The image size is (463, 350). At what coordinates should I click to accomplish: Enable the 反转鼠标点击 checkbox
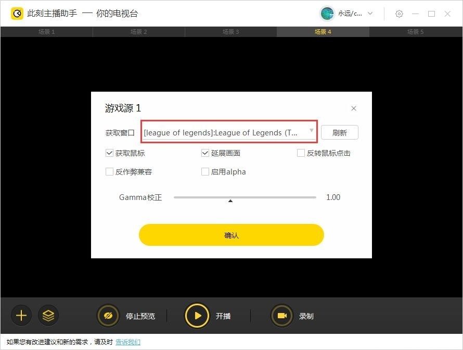pyautogui.click(x=301, y=153)
